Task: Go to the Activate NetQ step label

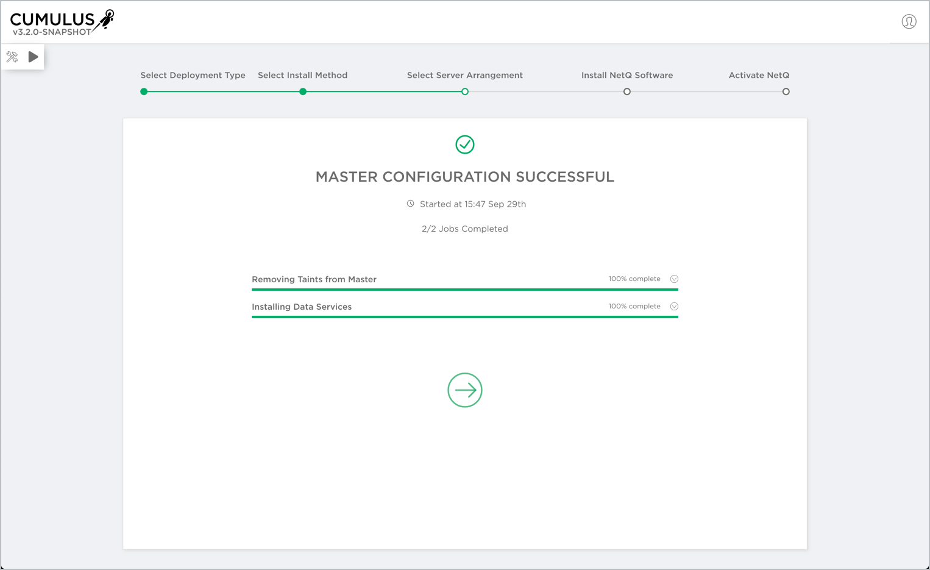Action: [759, 76]
